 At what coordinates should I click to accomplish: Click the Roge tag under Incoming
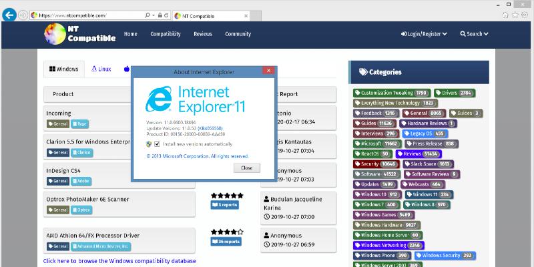click(x=79, y=124)
